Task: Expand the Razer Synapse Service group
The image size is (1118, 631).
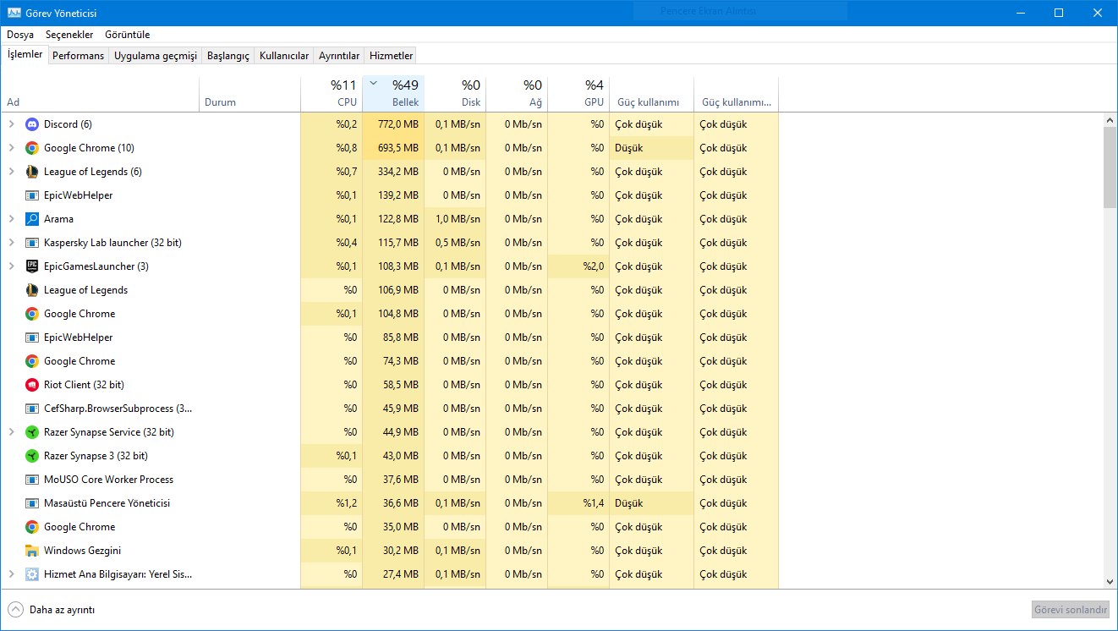Action: [x=11, y=432]
